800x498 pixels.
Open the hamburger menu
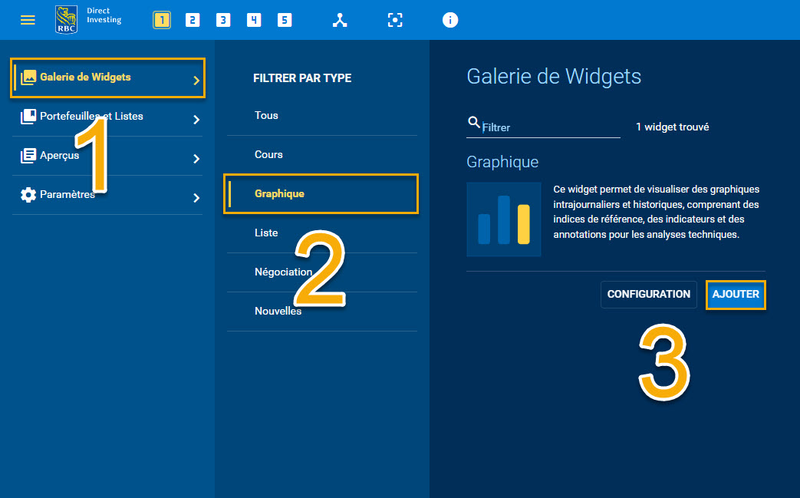point(28,20)
